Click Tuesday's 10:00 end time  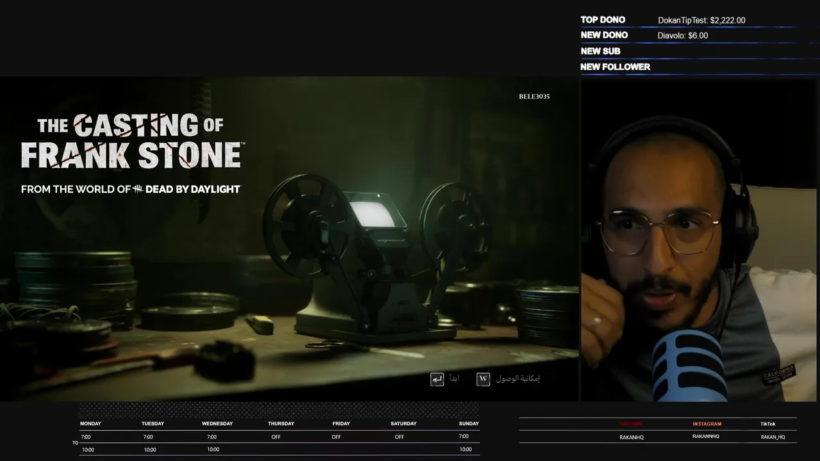pos(150,449)
